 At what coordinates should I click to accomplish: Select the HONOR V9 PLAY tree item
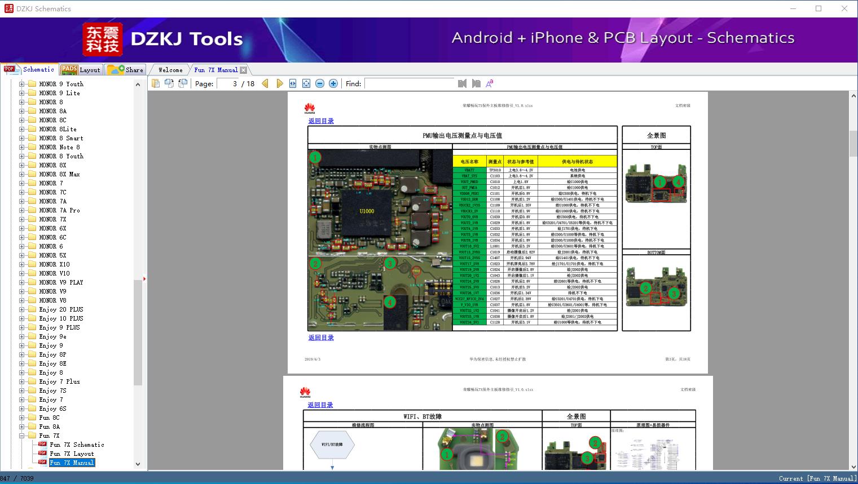click(x=61, y=282)
